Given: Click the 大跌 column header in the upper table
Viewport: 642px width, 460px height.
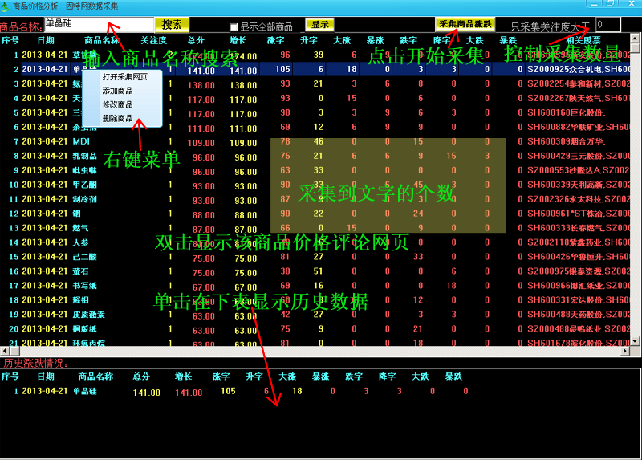Looking at the screenshot, I should [x=474, y=40].
